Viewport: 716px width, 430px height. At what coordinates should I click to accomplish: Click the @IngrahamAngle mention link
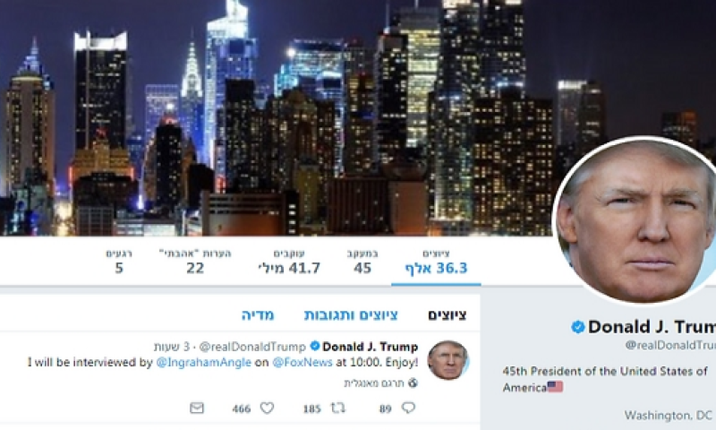pos(204,363)
